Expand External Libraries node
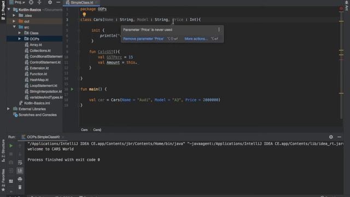Viewport: 350px width, 197px height. [x=8, y=109]
